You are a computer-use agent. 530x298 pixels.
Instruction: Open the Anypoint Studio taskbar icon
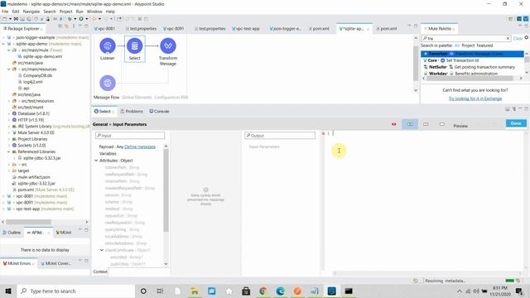331,291
